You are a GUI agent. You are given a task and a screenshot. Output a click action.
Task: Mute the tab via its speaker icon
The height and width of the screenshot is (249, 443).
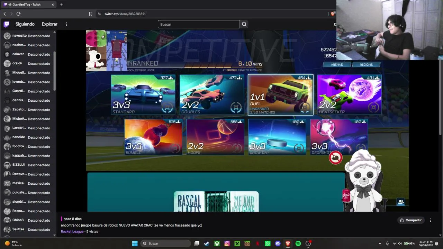[10, 4]
